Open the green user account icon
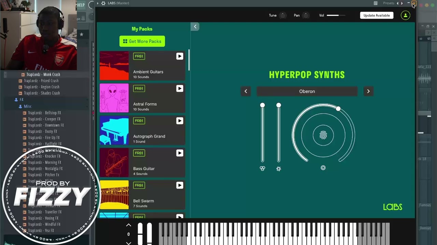Image resolution: width=437 pixels, height=245 pixels. [406, 15]
